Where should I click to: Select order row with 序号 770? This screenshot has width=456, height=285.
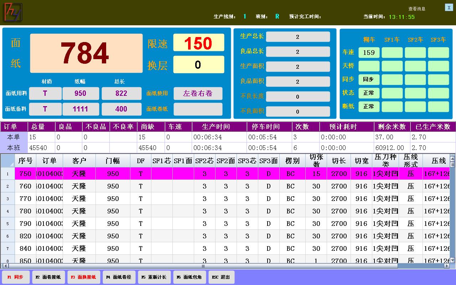point(25,198)
